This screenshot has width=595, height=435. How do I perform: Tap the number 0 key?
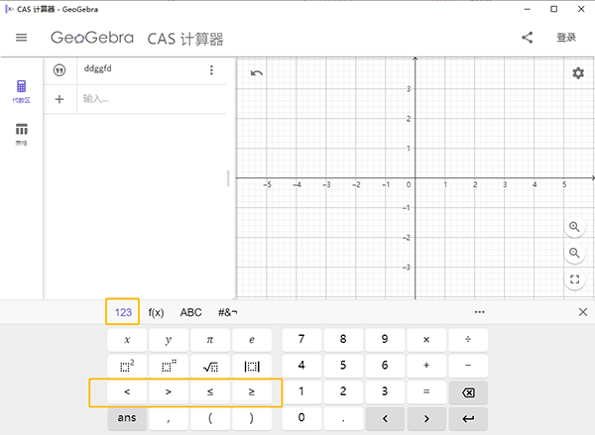(301, 418)
